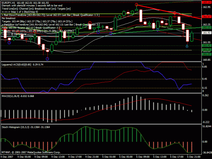
Task: Click the 0.262 value on the MACD scale
Action: click(x=205, y=95)
